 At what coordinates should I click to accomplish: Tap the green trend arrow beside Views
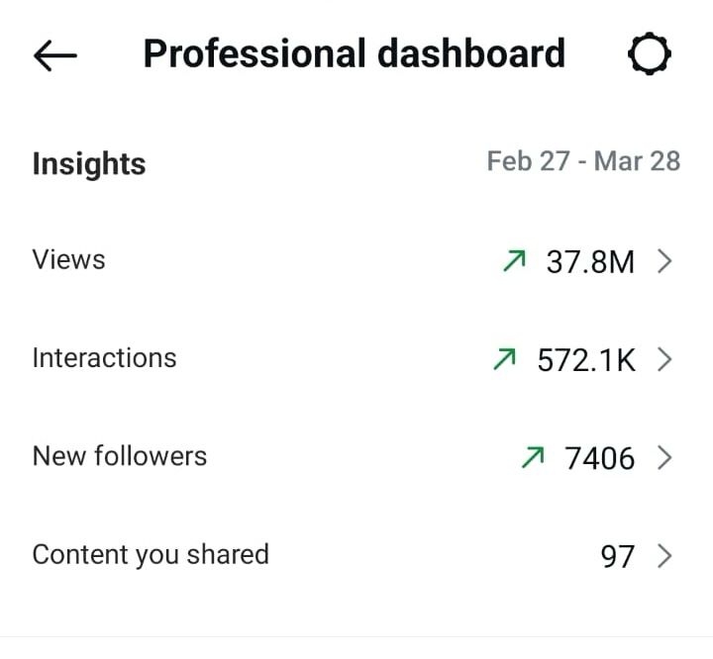point(515,261)
